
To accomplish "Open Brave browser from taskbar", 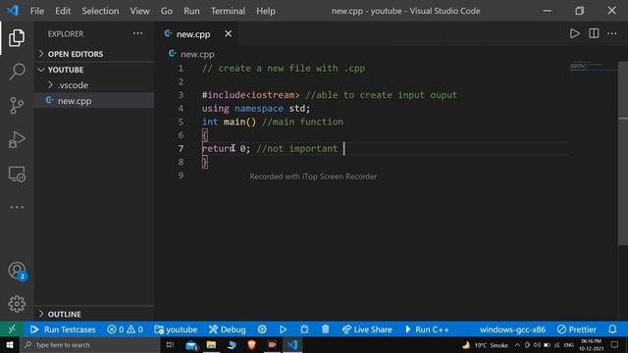I will 251,345.
